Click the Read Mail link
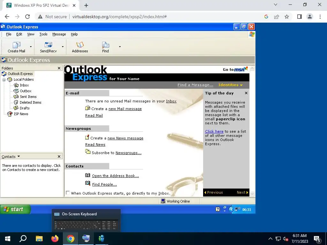This screenshot has height=245, width=327. coord(94,115)
